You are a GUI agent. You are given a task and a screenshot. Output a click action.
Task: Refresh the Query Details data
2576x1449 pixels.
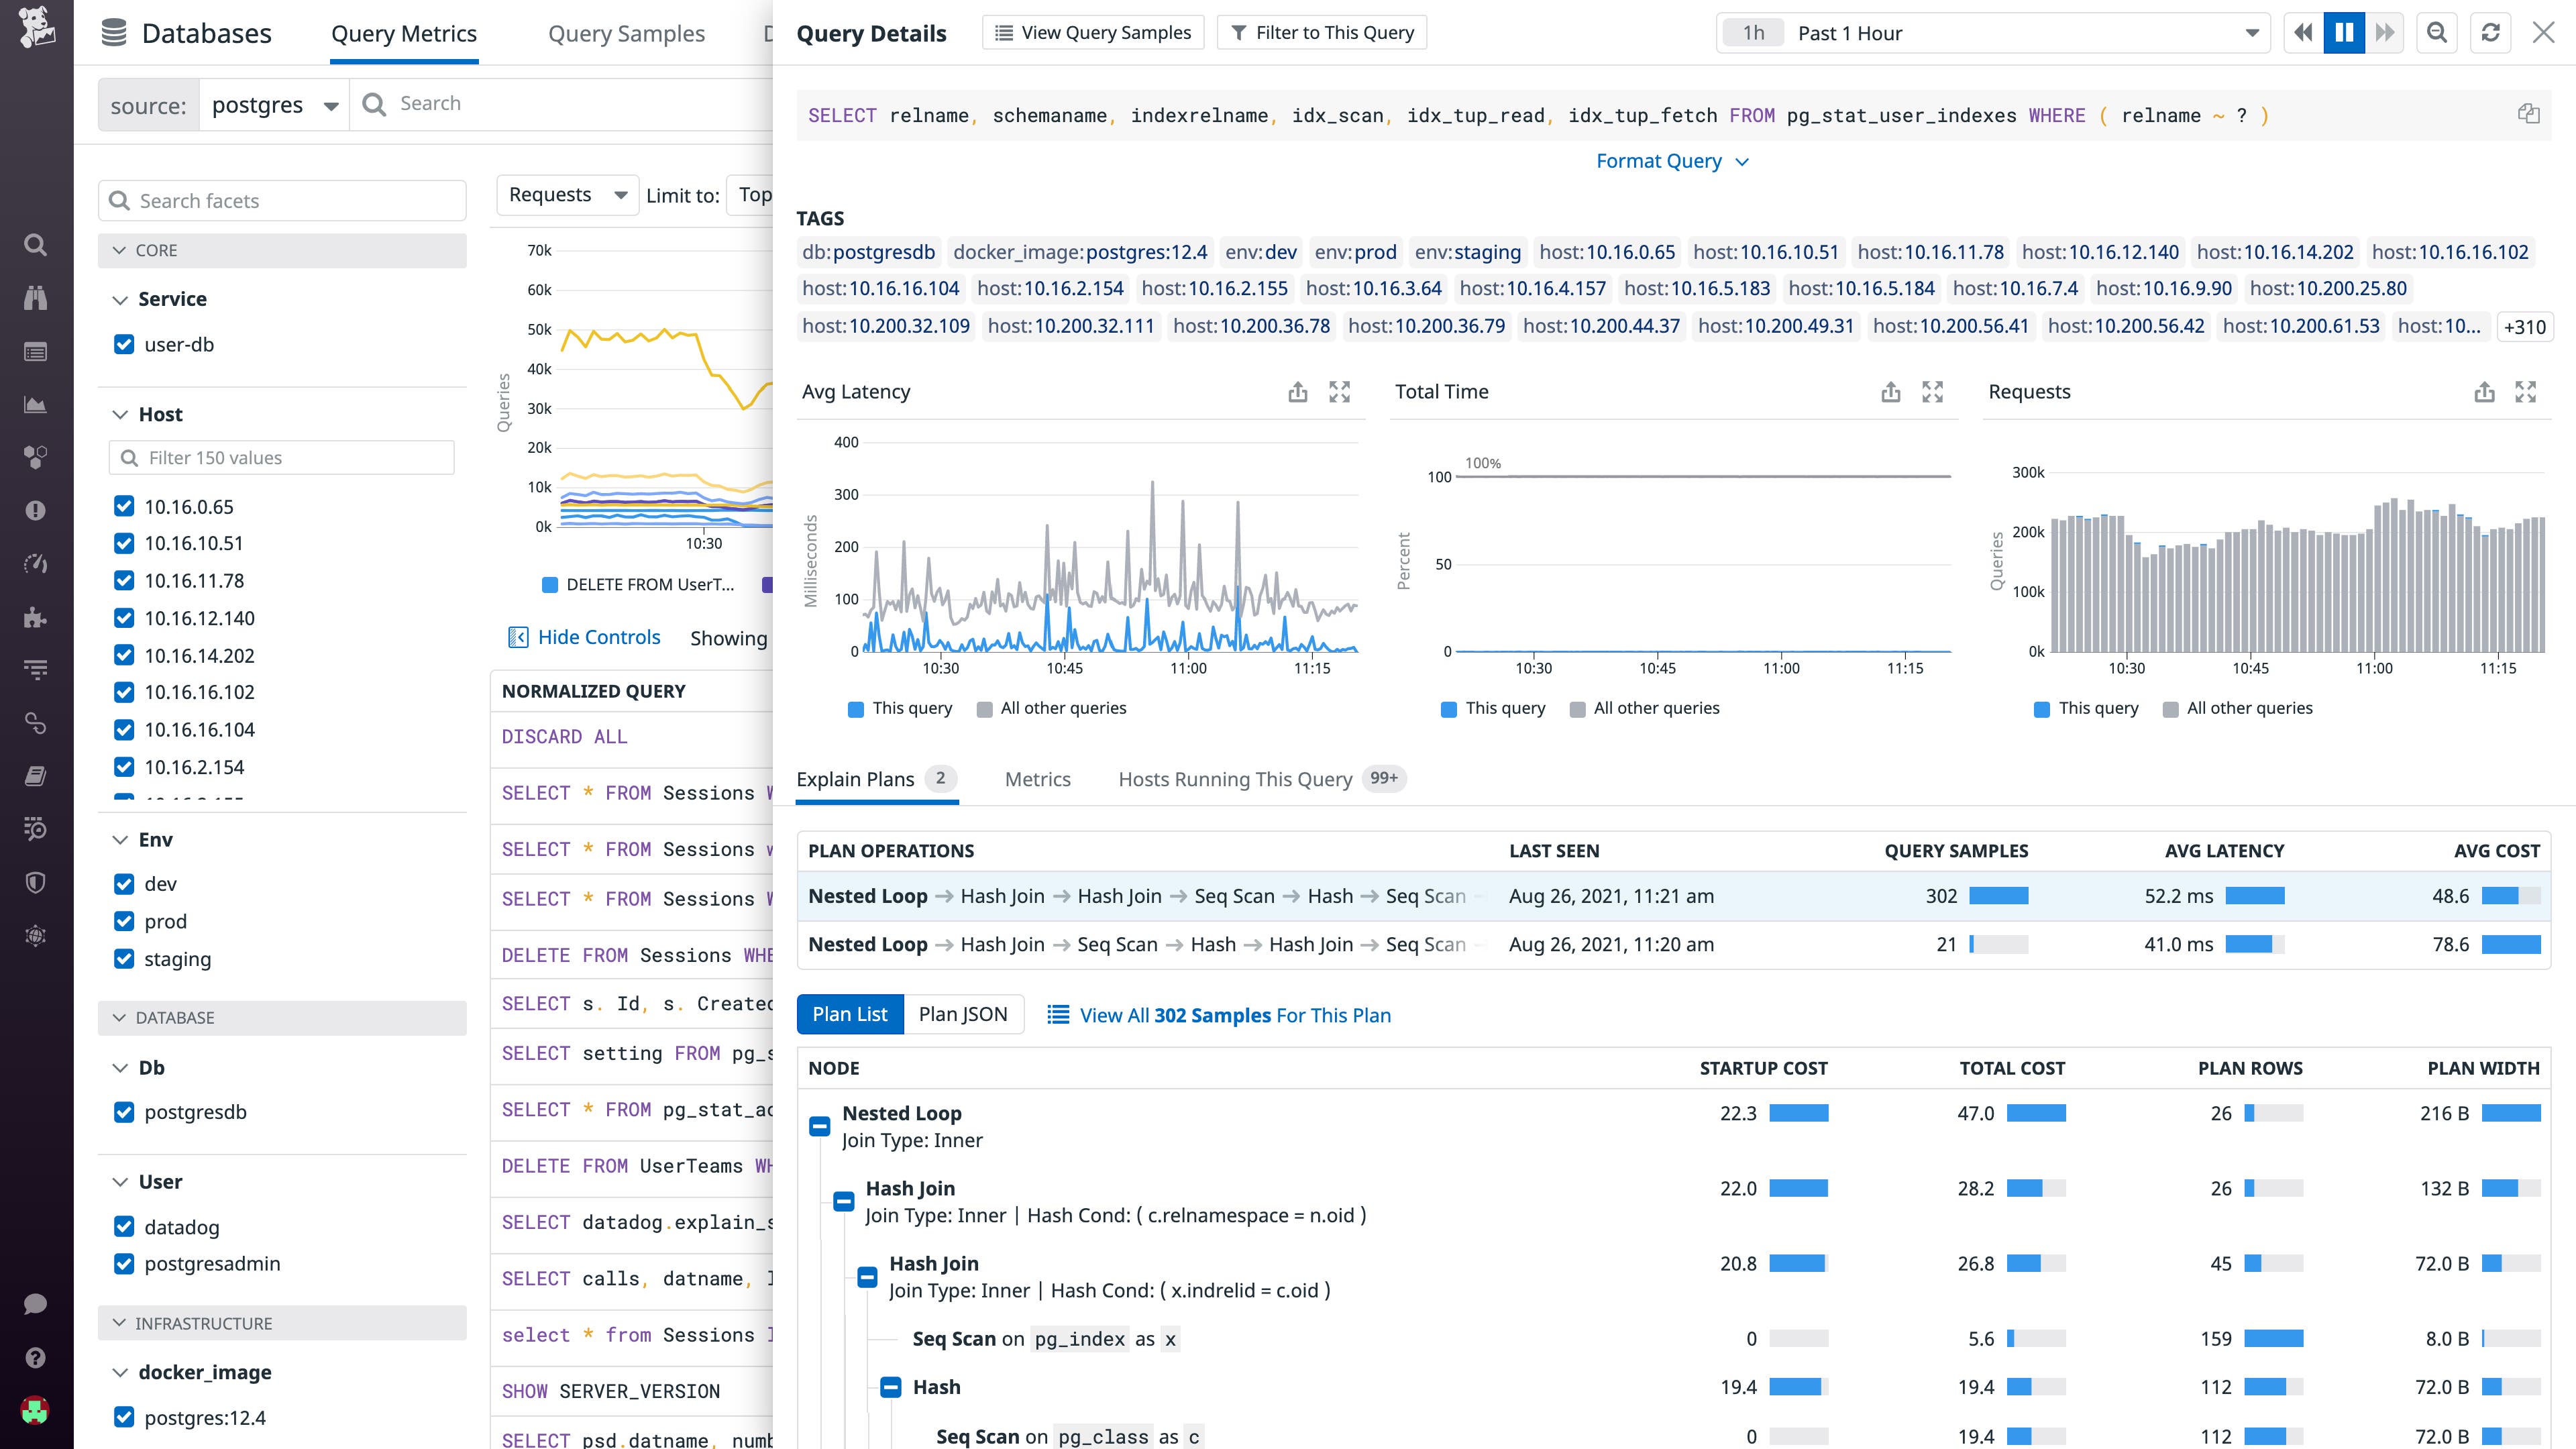tap(2491, 32)
